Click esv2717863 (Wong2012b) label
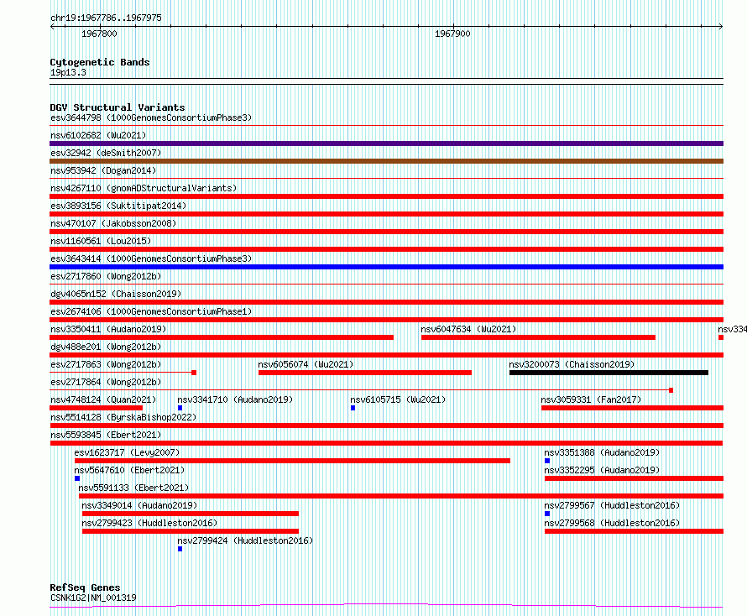Viewport: 747px width, 616px height. click(106, 364)
